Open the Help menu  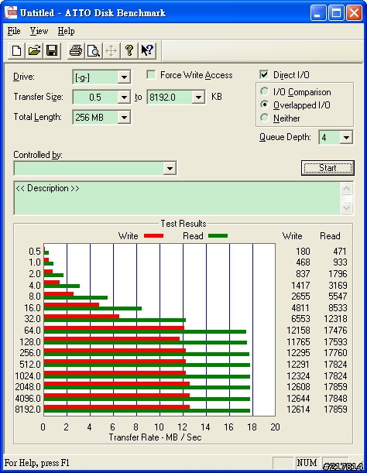point(66,31)
